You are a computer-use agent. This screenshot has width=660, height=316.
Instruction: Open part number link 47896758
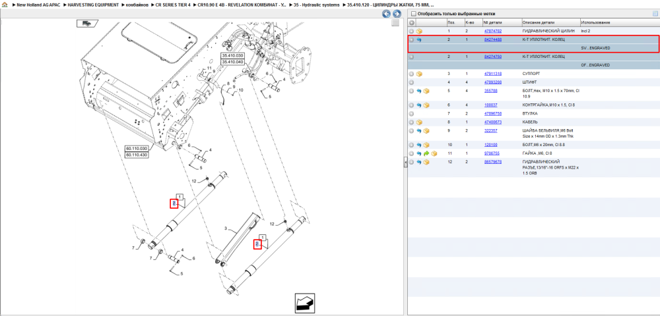(492, 113)
